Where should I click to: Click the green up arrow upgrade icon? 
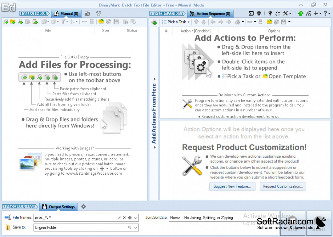(301, 14)
